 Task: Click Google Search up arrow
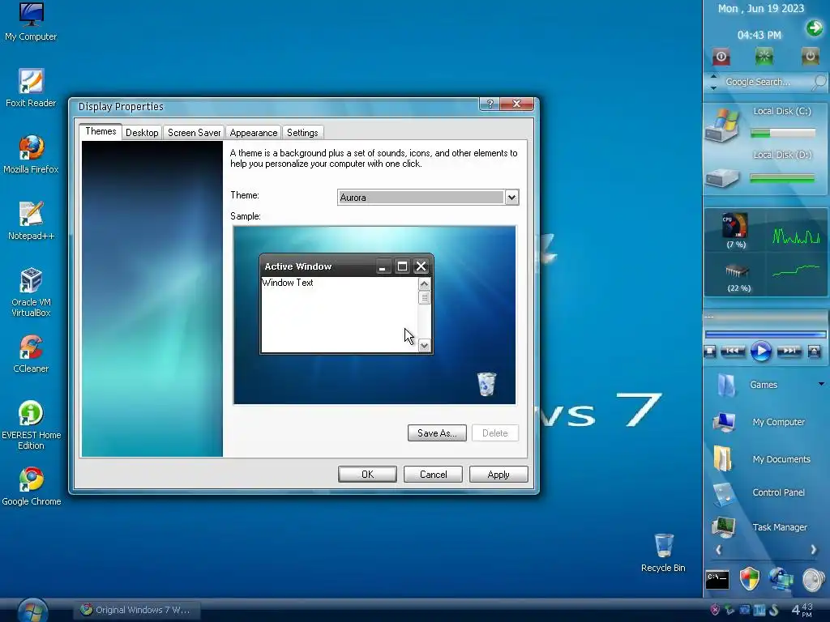(713, 76)
